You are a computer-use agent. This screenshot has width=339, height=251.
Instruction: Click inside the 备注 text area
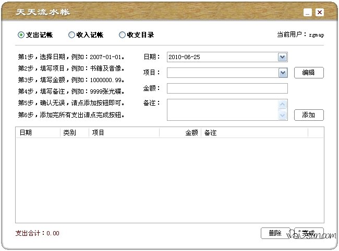[223, 110]
